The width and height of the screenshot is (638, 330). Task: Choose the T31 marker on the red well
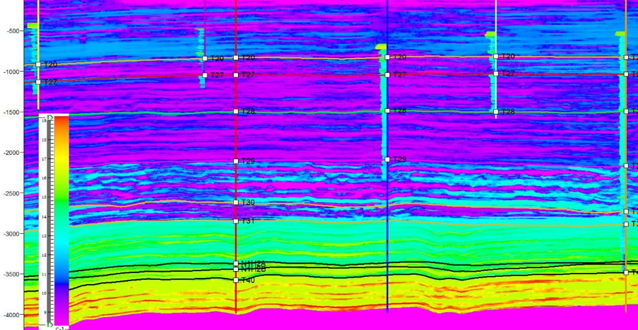pos(236,221)
